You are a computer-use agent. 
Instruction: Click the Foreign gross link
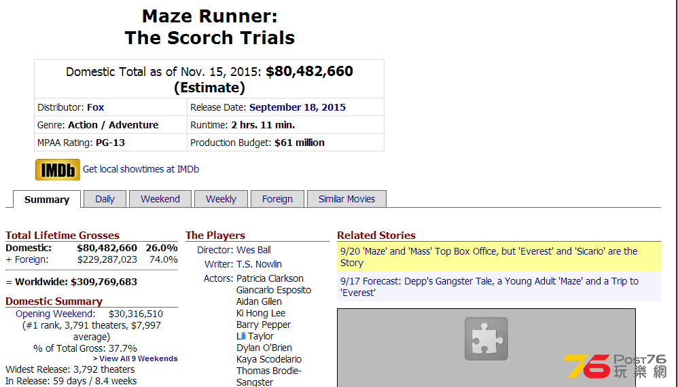(x=31, y=259)
